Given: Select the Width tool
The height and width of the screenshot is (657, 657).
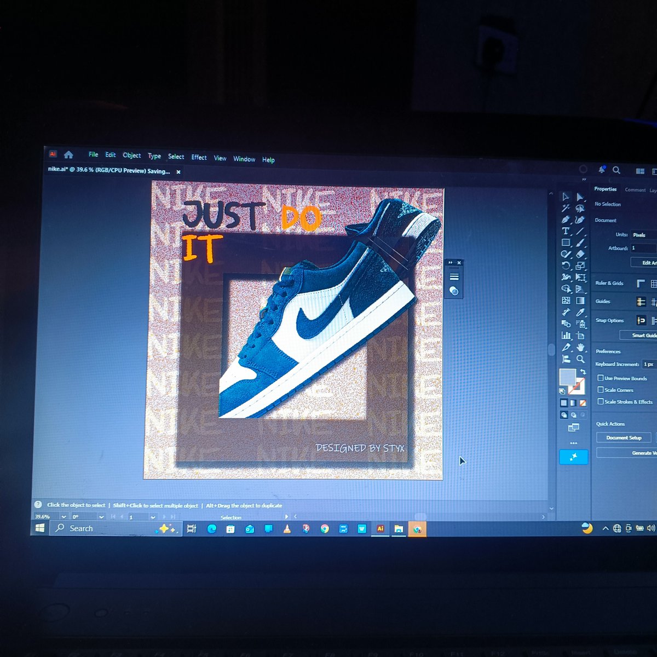Looking at the screenshot, I should coord(566,277).
